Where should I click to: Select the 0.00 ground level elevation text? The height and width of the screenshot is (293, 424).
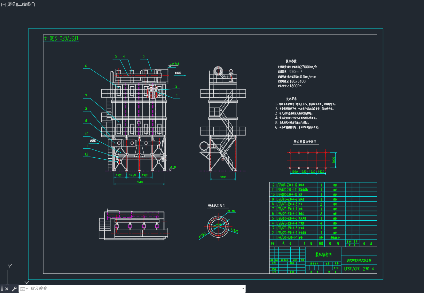pos(173,167)
